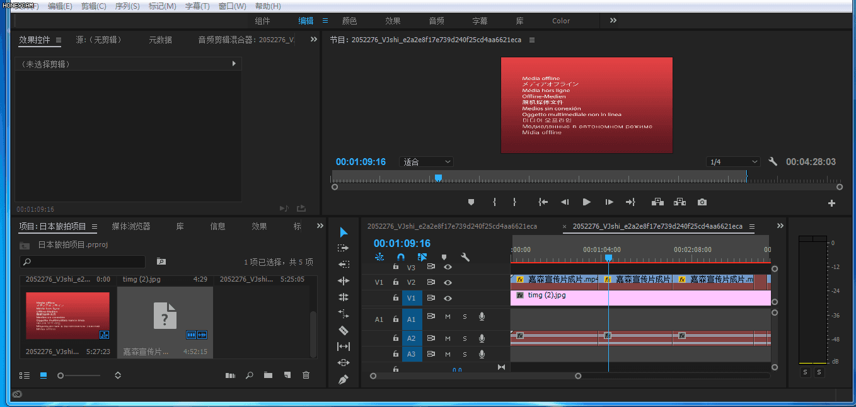The width and height of the screenshot is (856, 407).
Task: Step back one frame
Action: tap(565, 202)
